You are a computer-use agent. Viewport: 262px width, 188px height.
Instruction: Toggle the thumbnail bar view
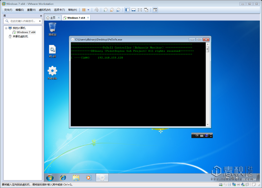[133, 10]
